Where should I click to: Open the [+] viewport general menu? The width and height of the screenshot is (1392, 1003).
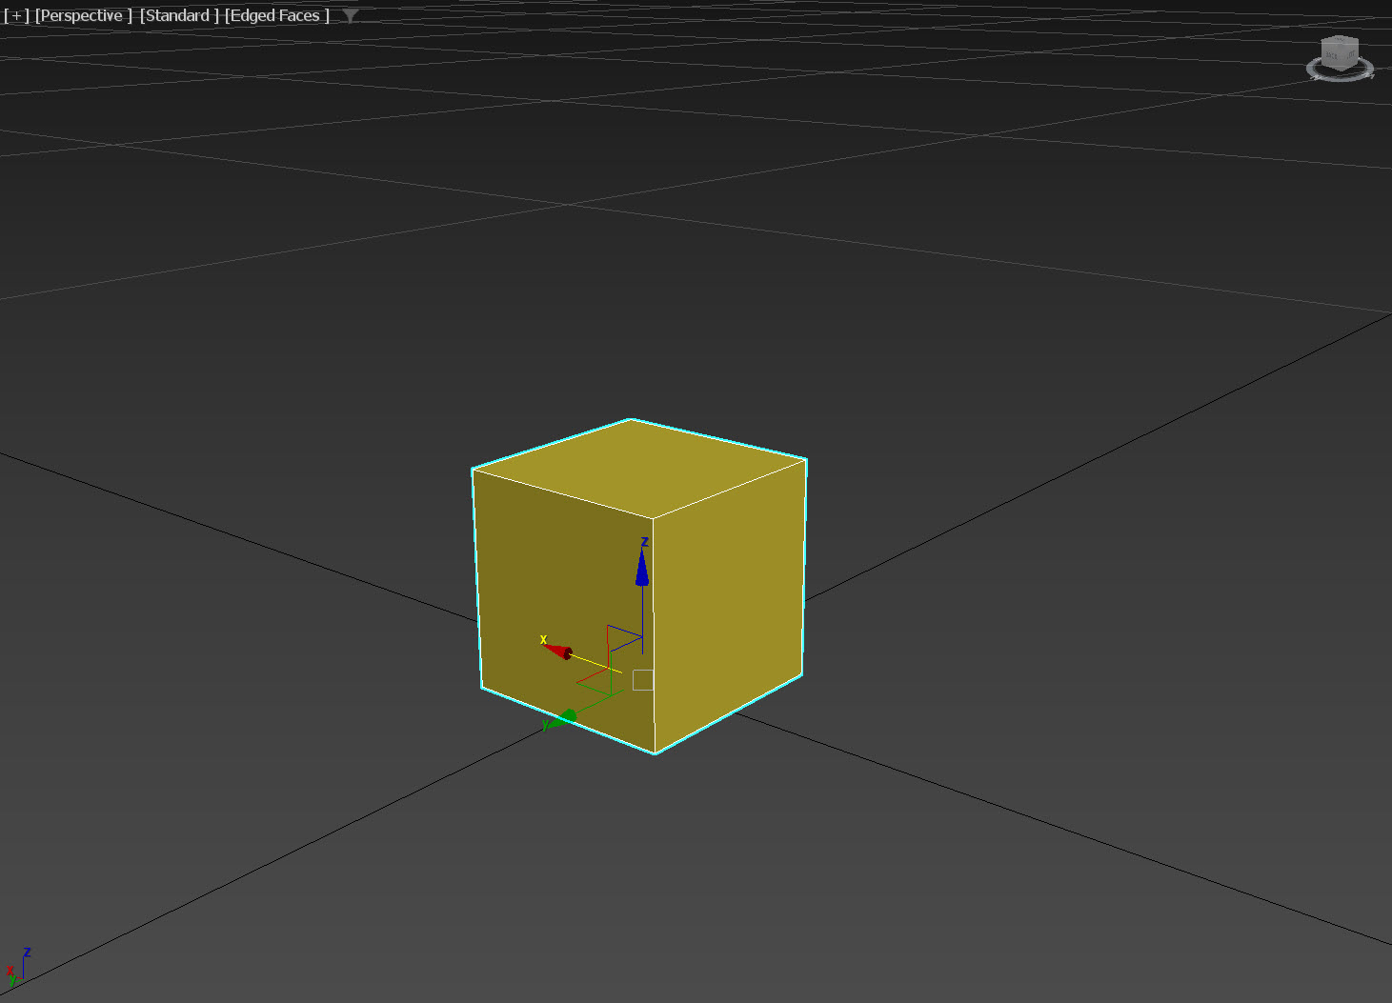(16, 15)
